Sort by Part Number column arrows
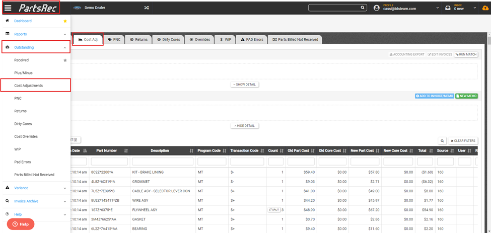The width and height of the screenshot is (491, 233). 126,151
